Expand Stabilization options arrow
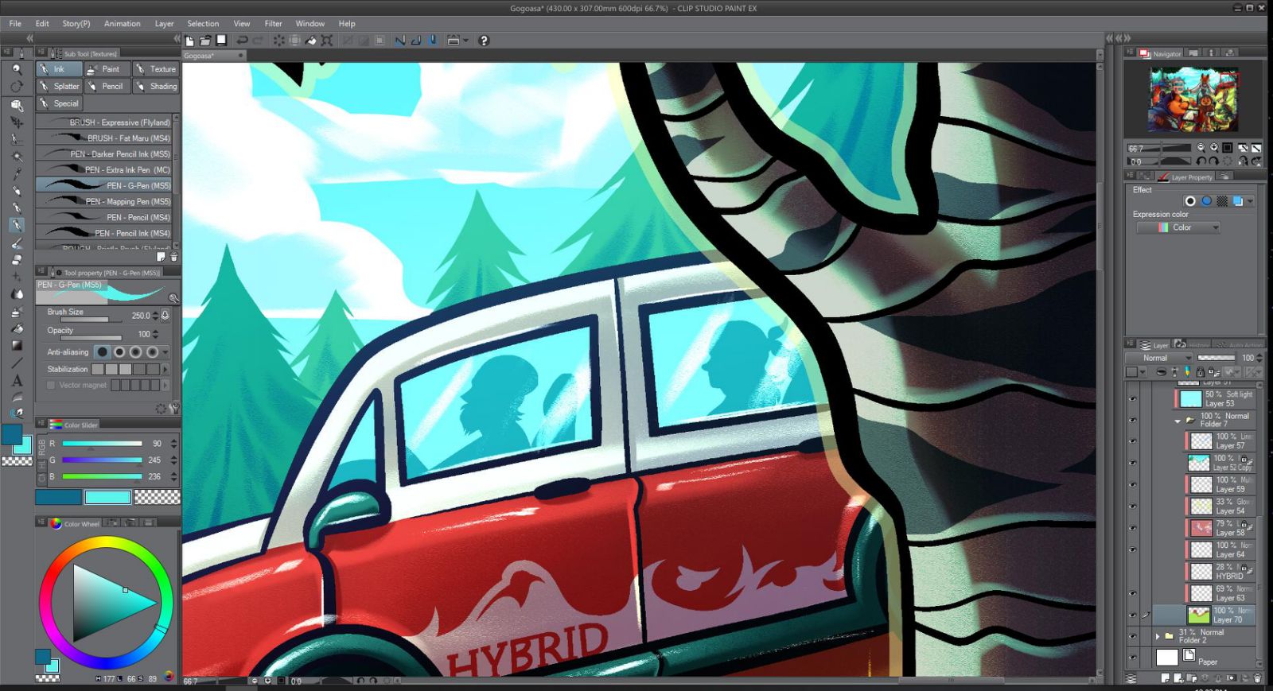This screenshot has height=691, width=1273. [165, 369]
